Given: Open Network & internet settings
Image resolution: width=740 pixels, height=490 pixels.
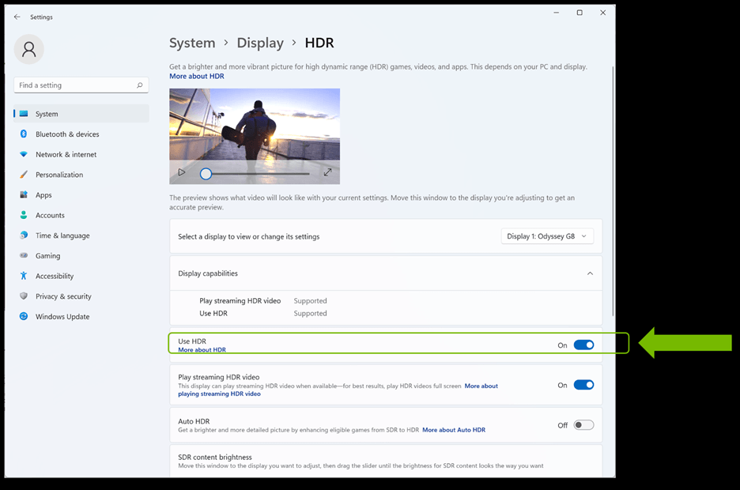Looking at the screenshot, I should 66,155.
